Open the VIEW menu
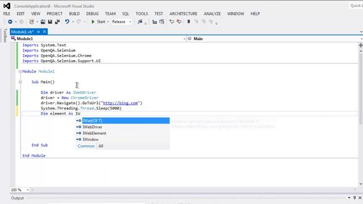 tap(36, 14)
